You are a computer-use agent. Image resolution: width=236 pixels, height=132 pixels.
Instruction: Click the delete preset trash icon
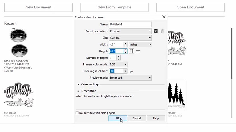coord(162,31)
